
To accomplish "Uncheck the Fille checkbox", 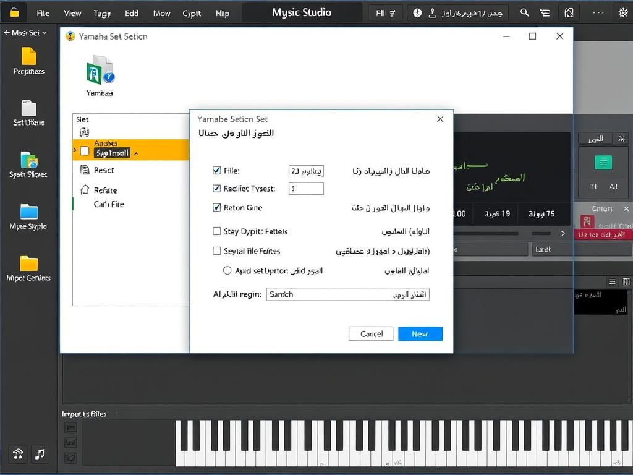I will [x=217, y=171].
